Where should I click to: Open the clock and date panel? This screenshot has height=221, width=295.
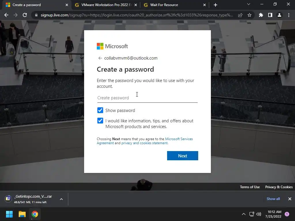(273, 214)
